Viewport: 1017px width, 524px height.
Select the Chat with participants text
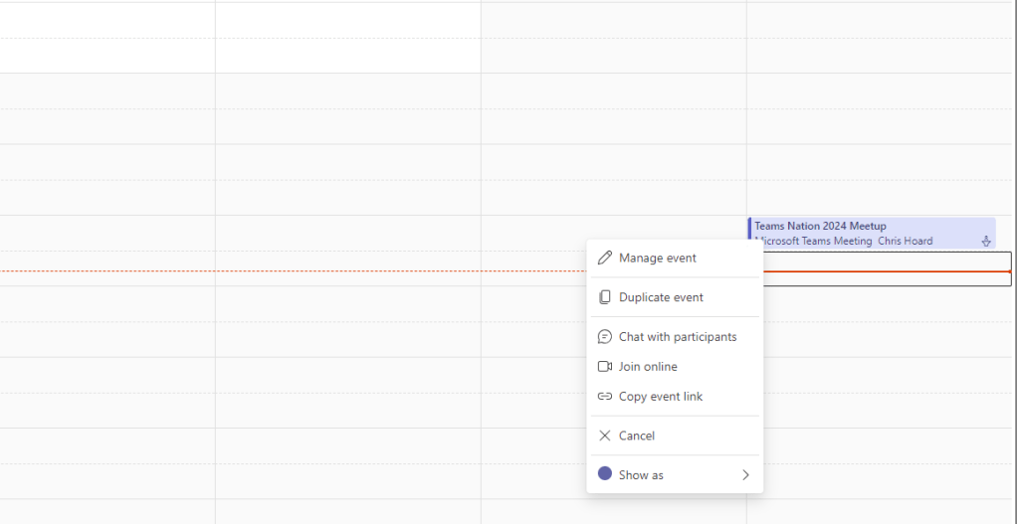(678, 337)
